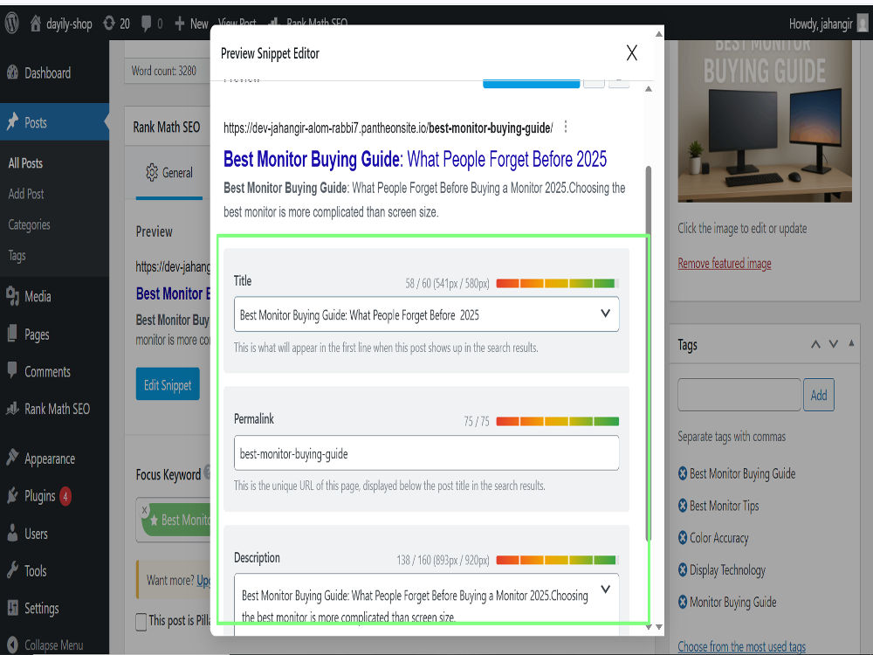Viewport: 873px width, 655px height.
Task: Remove tag Display Technology
Action: 683,569
